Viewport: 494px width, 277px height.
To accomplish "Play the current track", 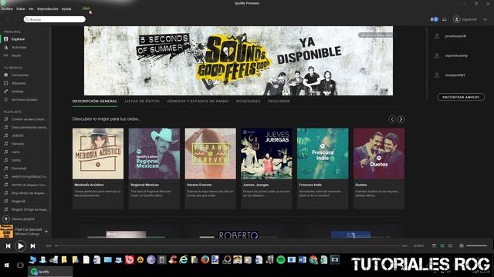I will pos(21,246).
